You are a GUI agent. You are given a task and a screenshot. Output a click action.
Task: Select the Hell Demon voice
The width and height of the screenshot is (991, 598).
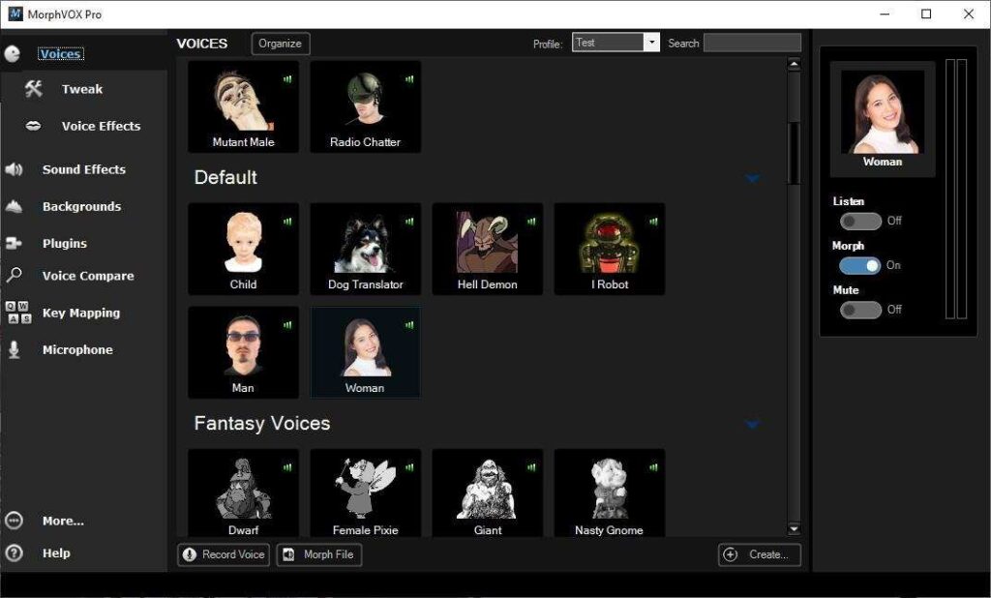[x=487, y=248]
